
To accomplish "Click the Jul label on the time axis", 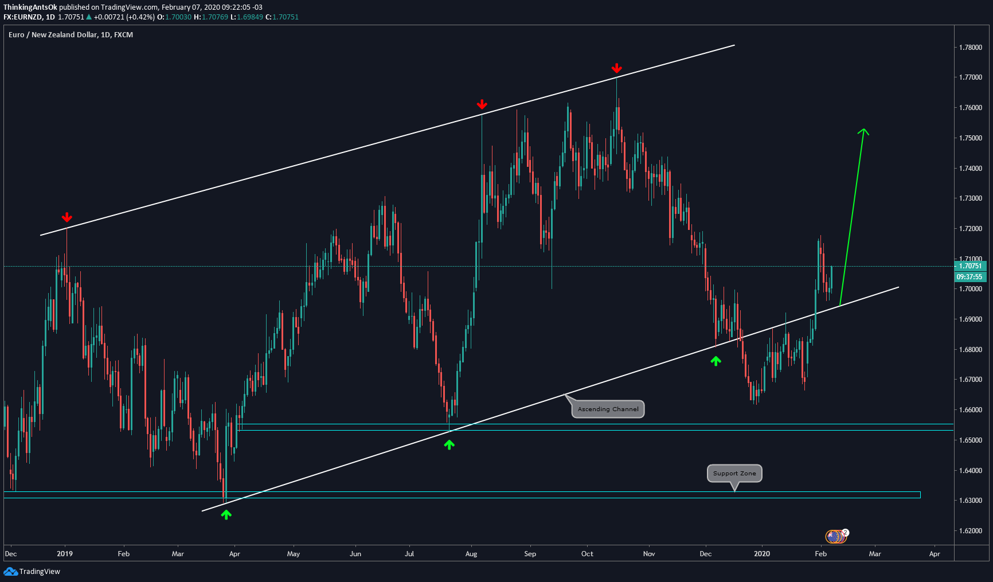I will point(409,554).
